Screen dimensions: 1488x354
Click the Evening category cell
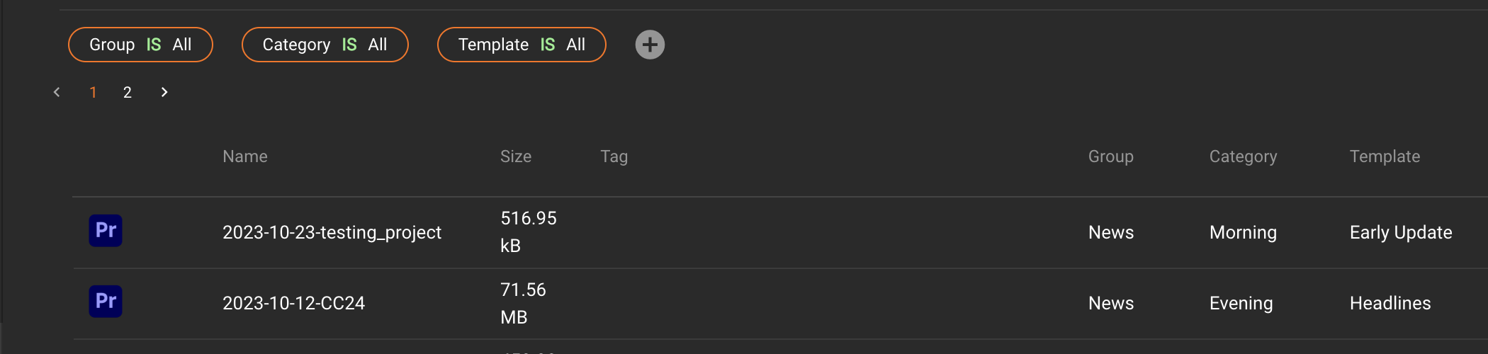[x=1241, y=303]
